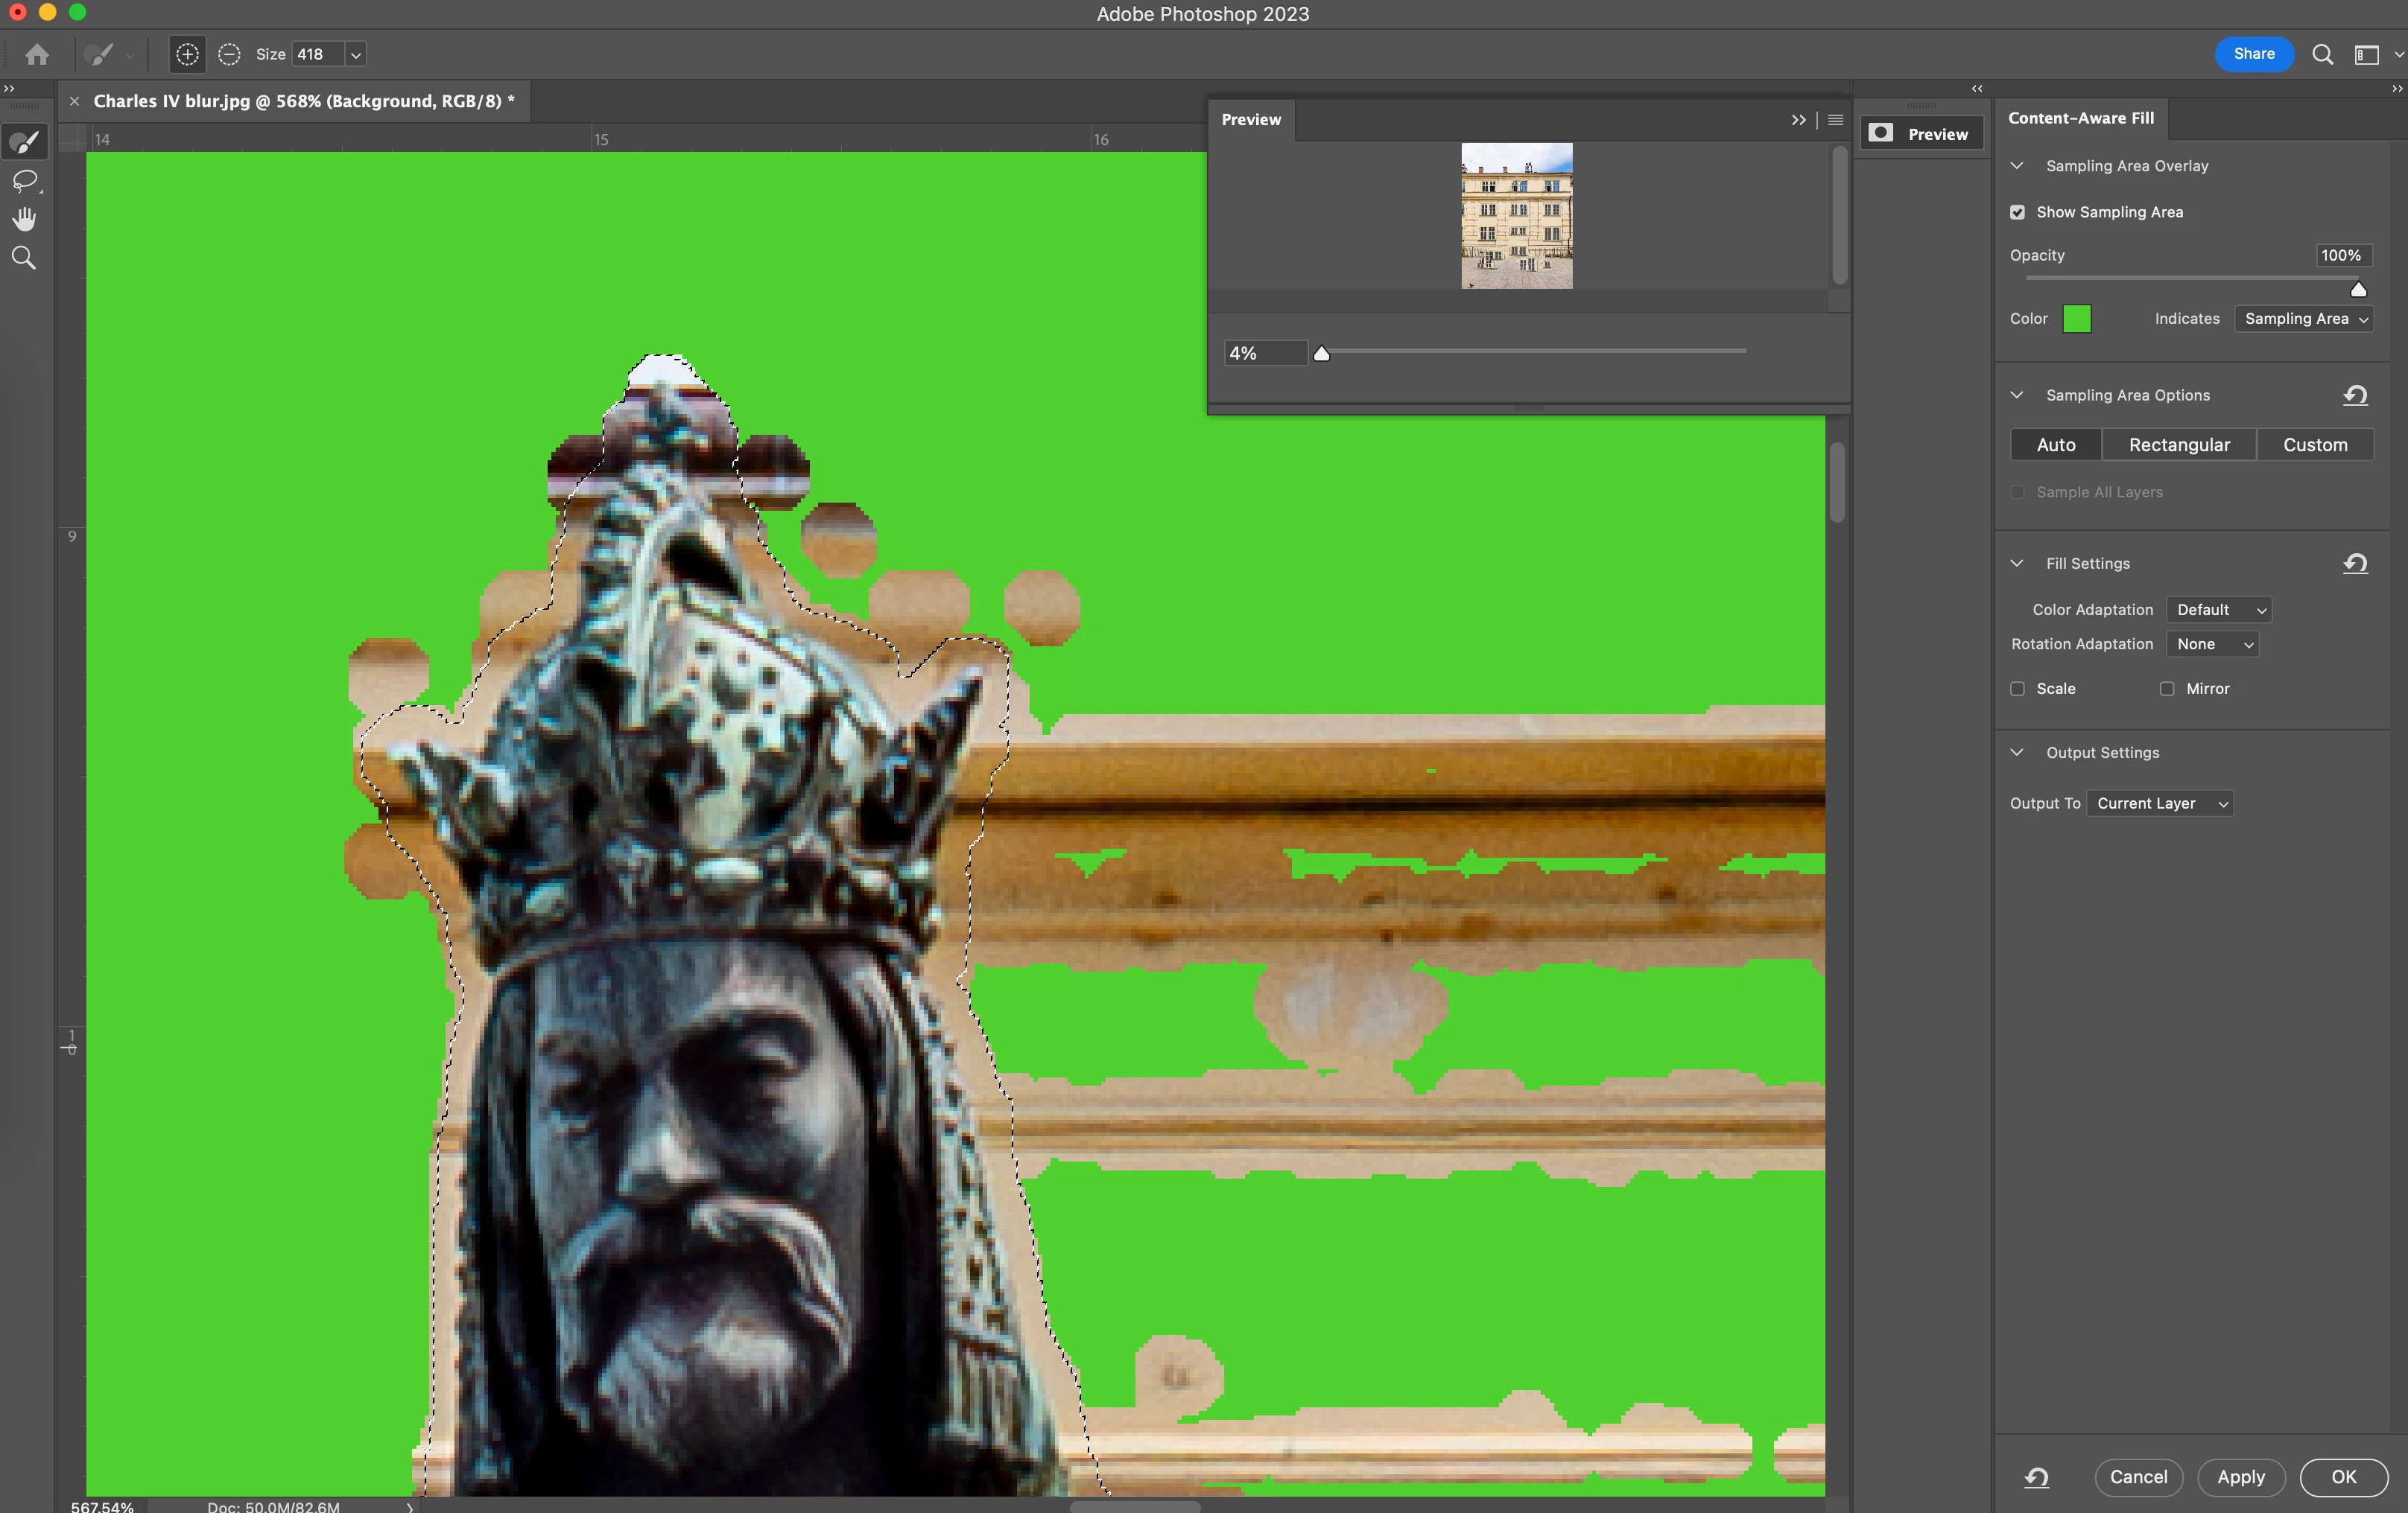Select the Lasso tool

point(24,181)
